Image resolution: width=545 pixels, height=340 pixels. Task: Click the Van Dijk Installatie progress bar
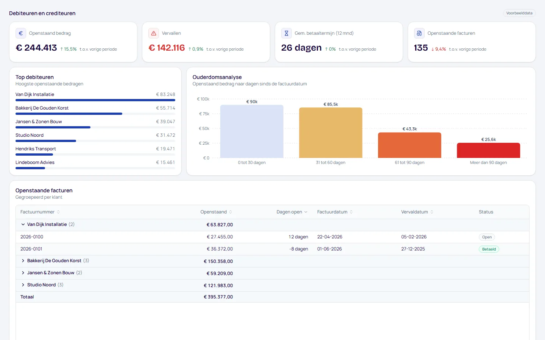pos(95,100)
